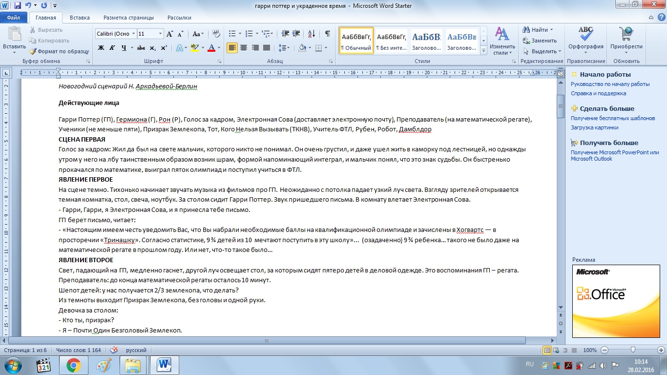The image size is (667, 375).
Task: Switch to the Разметка страницы tab
Action: pyautogui.click(x=128, y=18)
